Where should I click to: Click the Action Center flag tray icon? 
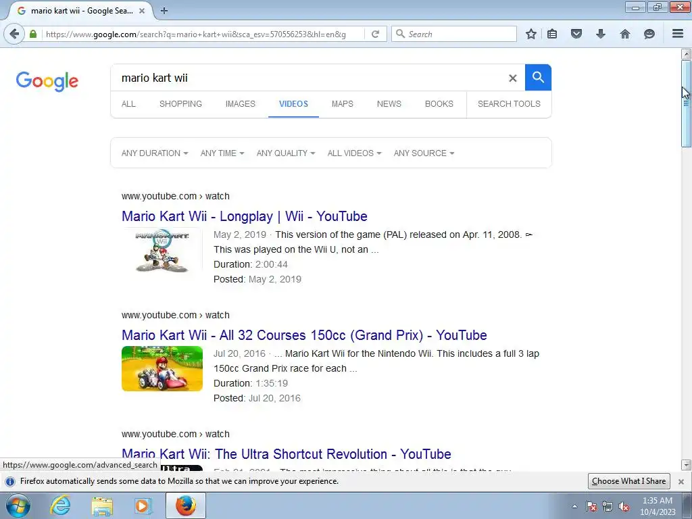tap(591, 506)
